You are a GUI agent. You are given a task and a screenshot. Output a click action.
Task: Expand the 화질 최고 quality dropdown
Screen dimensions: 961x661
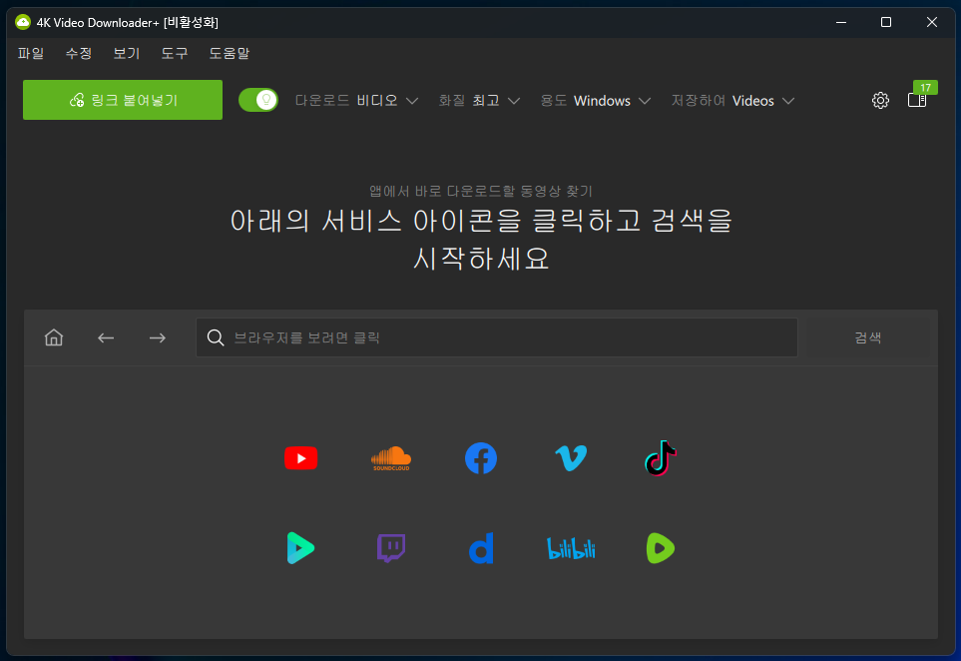(479, 101)
